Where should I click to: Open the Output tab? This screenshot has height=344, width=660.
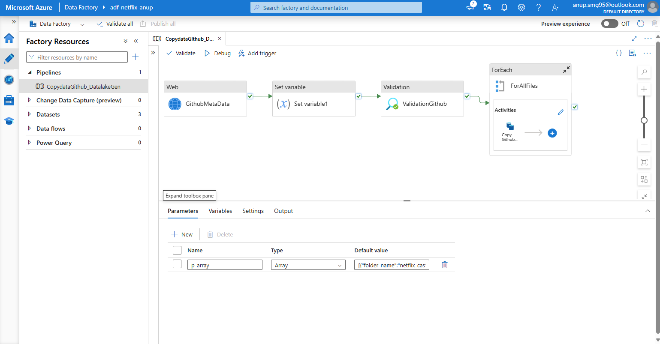[x=283, y=211]
